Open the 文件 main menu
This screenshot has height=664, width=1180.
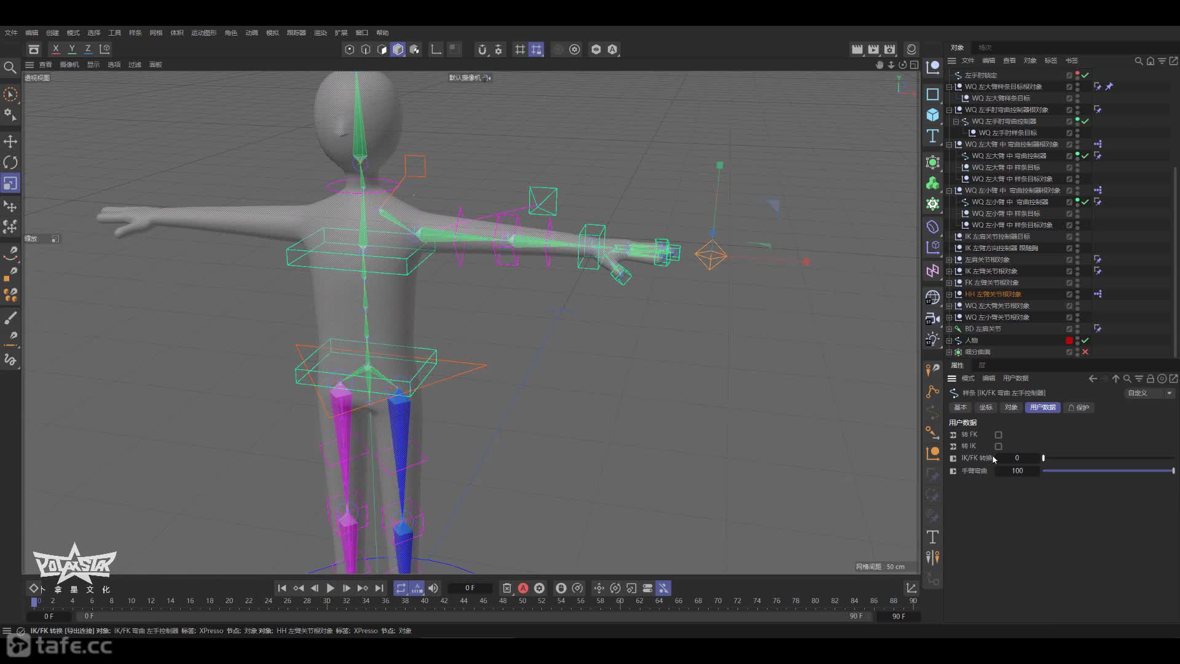[11, 33]
